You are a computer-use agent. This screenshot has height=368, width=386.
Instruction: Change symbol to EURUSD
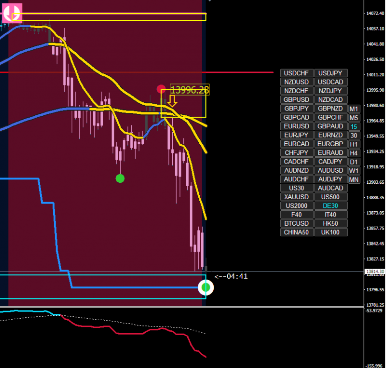(x=297, y=126)
